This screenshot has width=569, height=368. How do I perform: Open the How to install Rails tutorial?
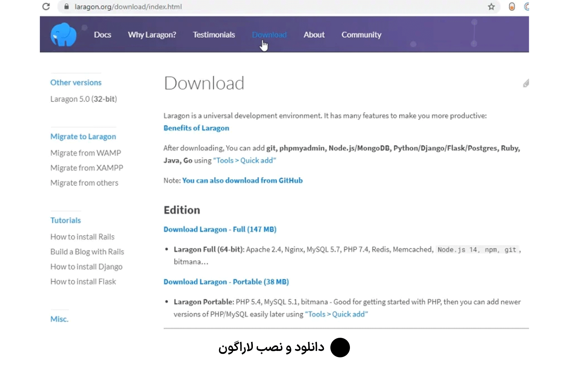pyautogui.click(x=83, y=237)
